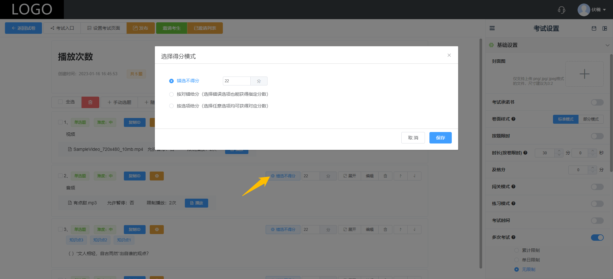
Task: Click the customer service headset icon
Action: click(x=561, y=10)
